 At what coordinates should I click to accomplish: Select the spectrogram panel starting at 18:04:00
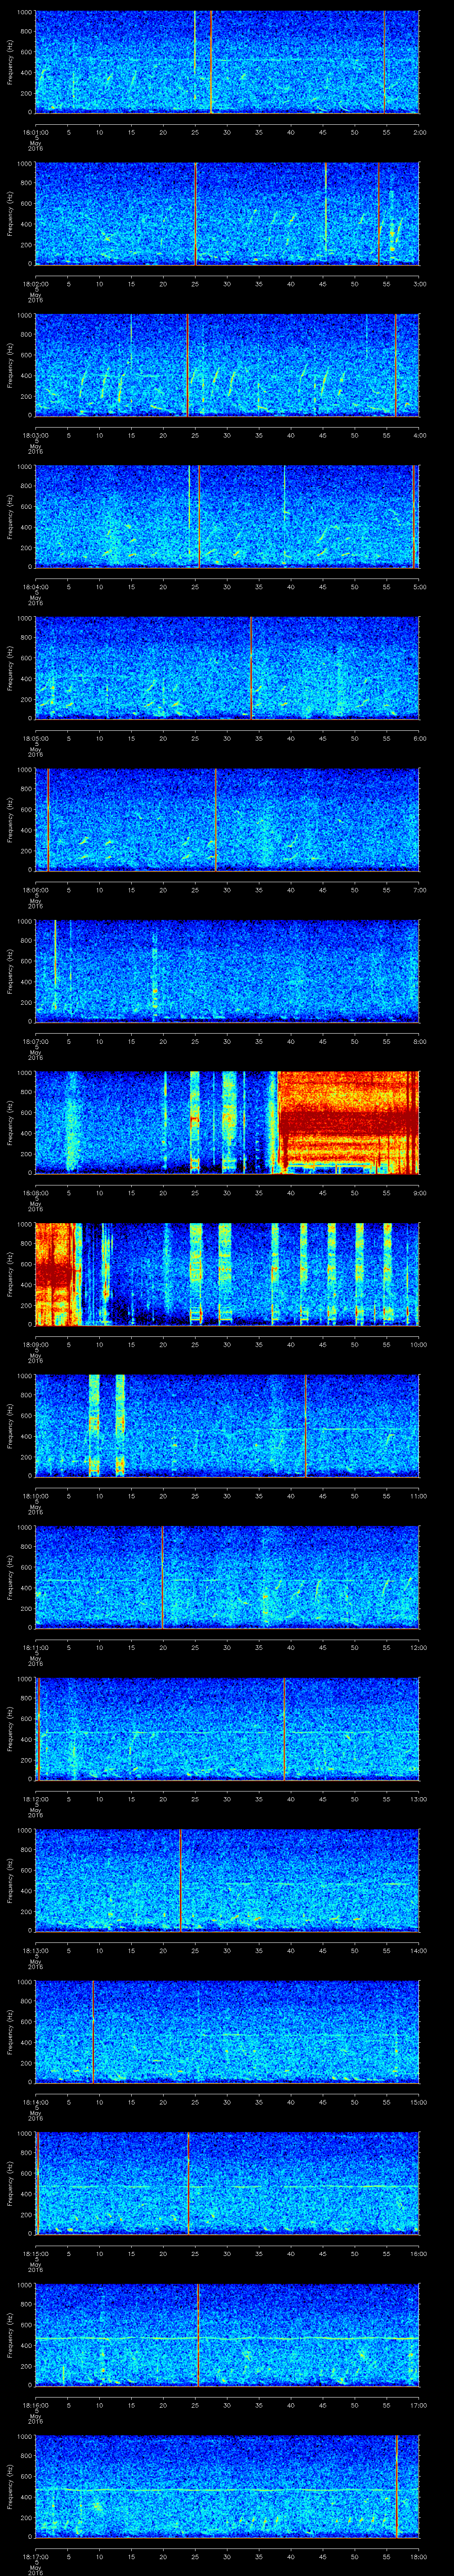[227, 517]
